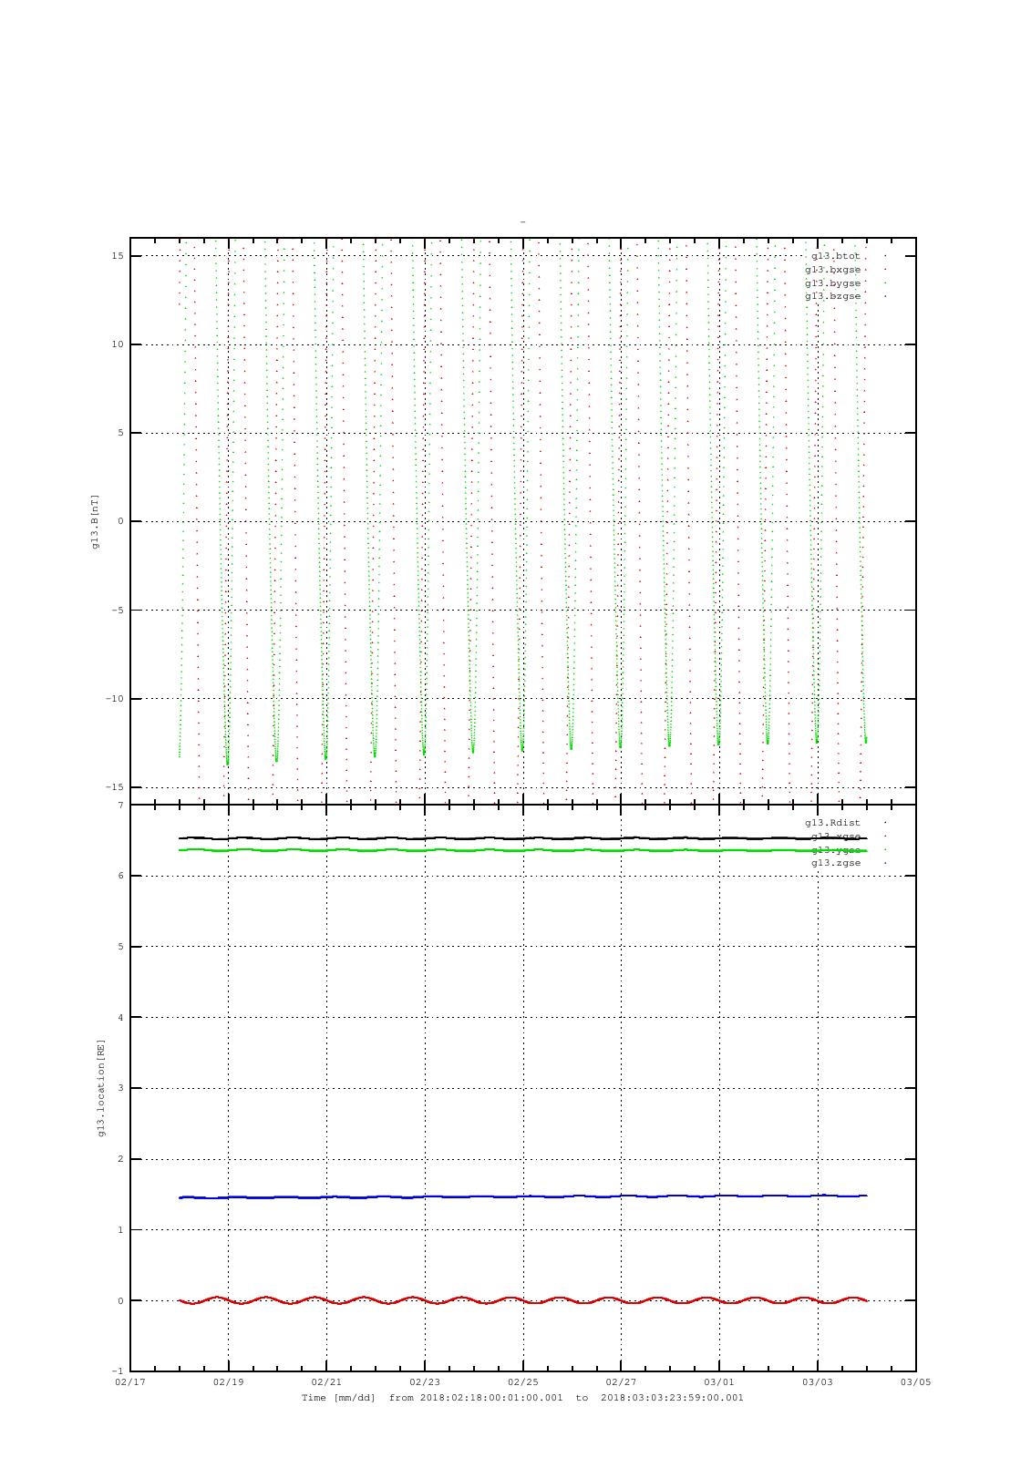Viewport: 1031px width, 1458px height.
Task: Select the g13.zgse legend entry
Action: click(x=836, y=863)
